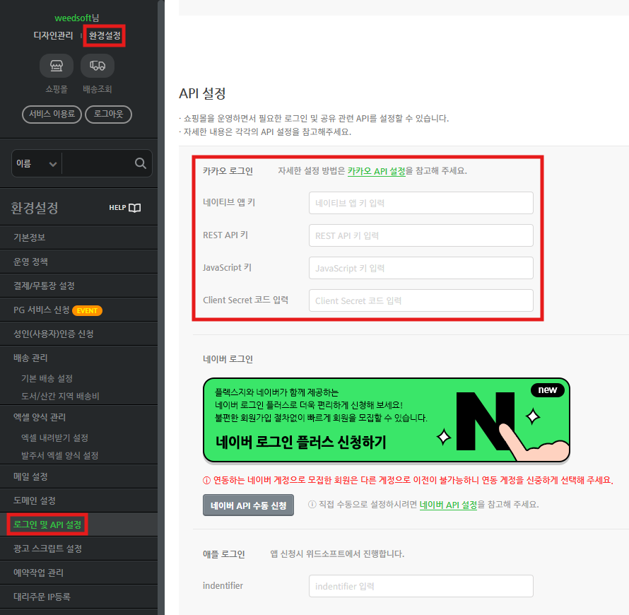
Task: Click the JavaScript 키 input field
Action: [x=421, y=268]
